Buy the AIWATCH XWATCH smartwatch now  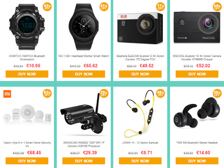(27, 74)
